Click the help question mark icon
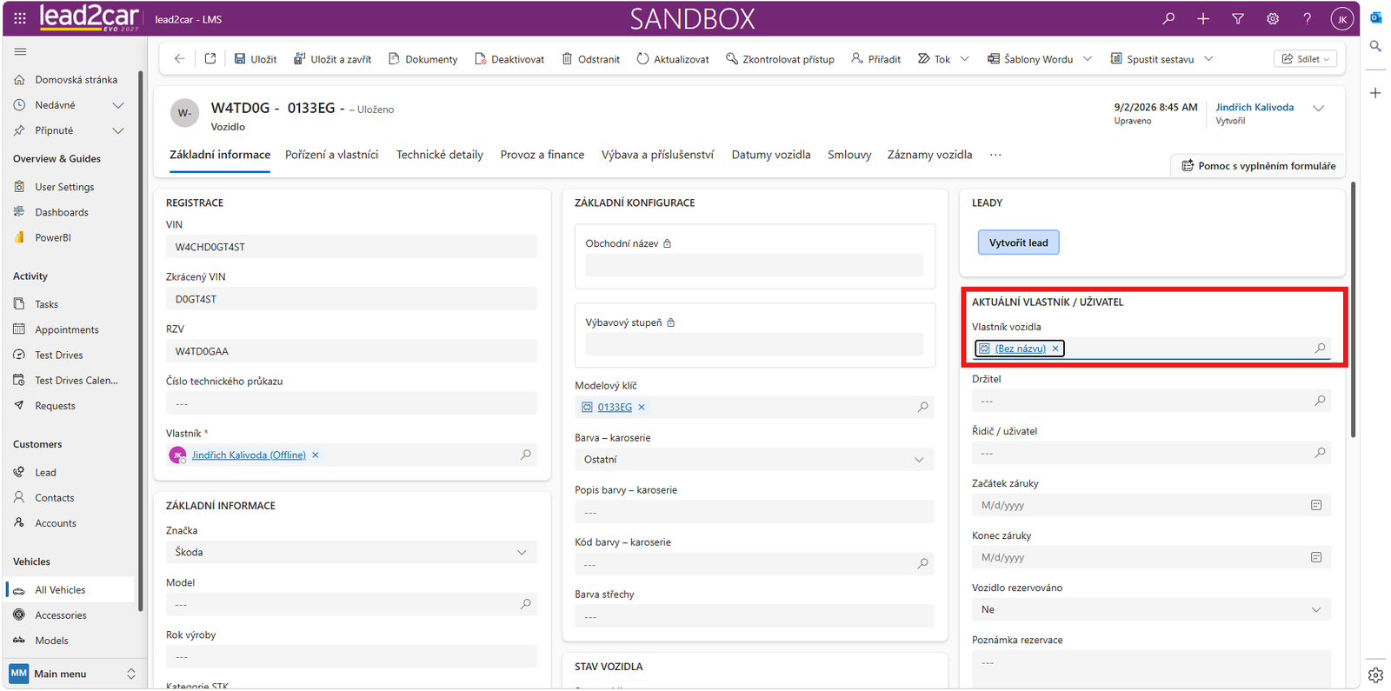Image resolution: width=1391 pixels, height=691 pixels. coord(1308,18)
